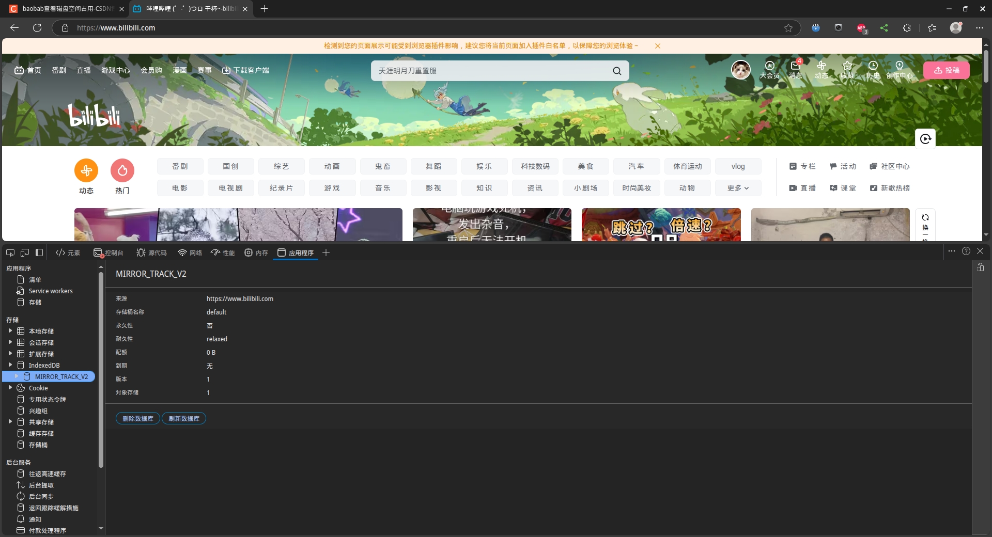Click the banner replay animation icon
The height and width of the screenshot is (537, 992).
click(x=925, y=138)
